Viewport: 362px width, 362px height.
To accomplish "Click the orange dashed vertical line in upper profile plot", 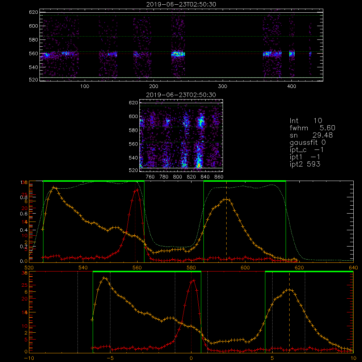I will coord(227,222).
